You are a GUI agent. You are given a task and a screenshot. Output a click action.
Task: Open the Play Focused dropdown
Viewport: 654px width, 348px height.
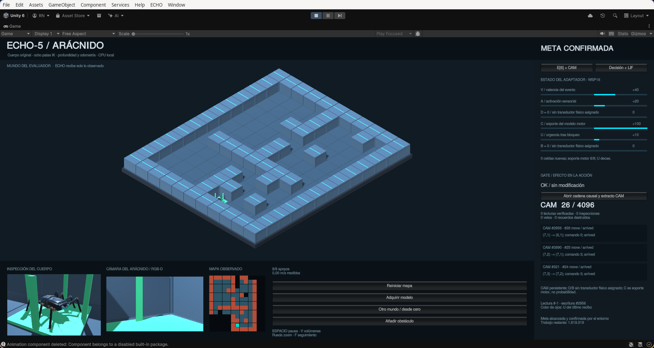394,34
